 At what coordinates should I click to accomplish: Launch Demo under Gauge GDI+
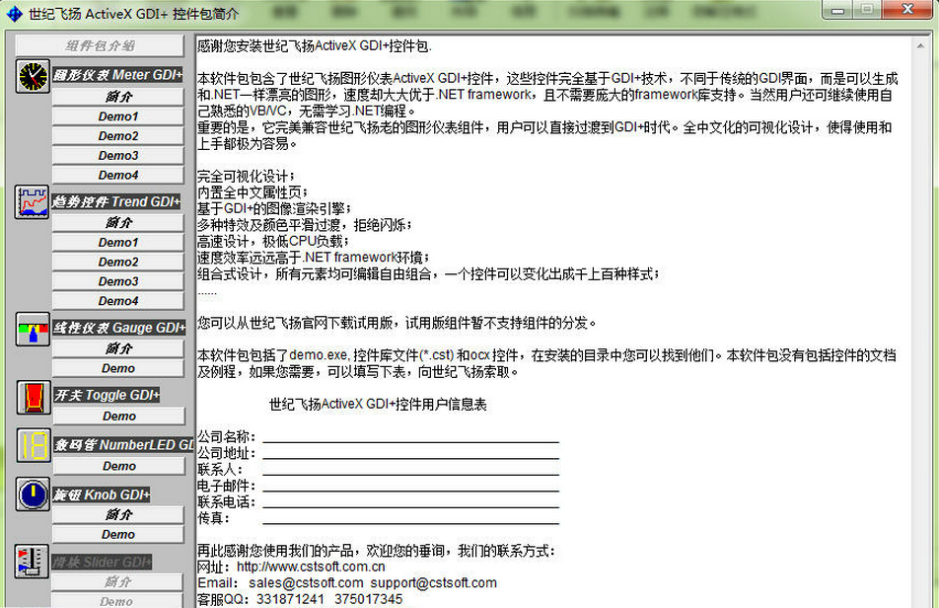118,368
